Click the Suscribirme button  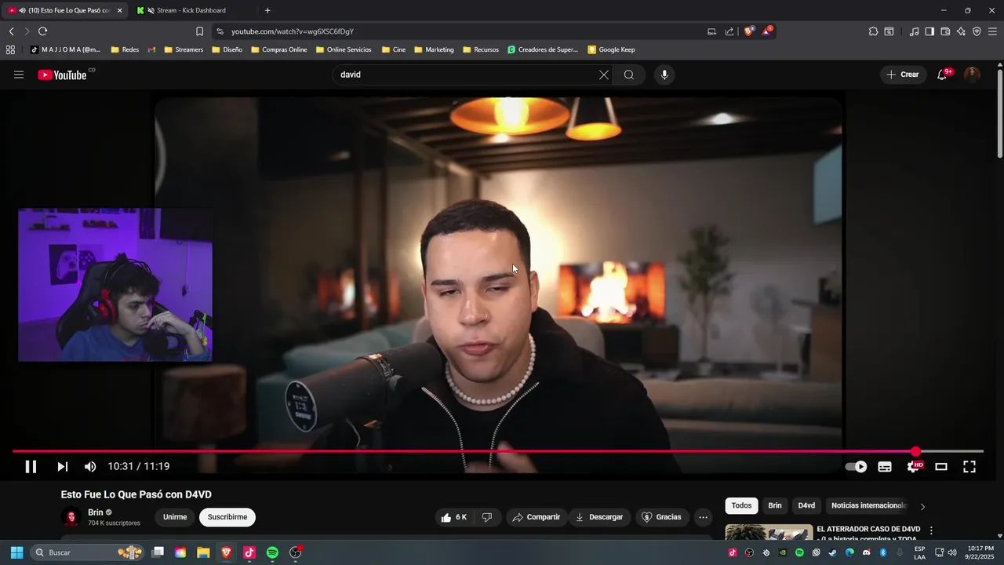(x=227, y=517)
